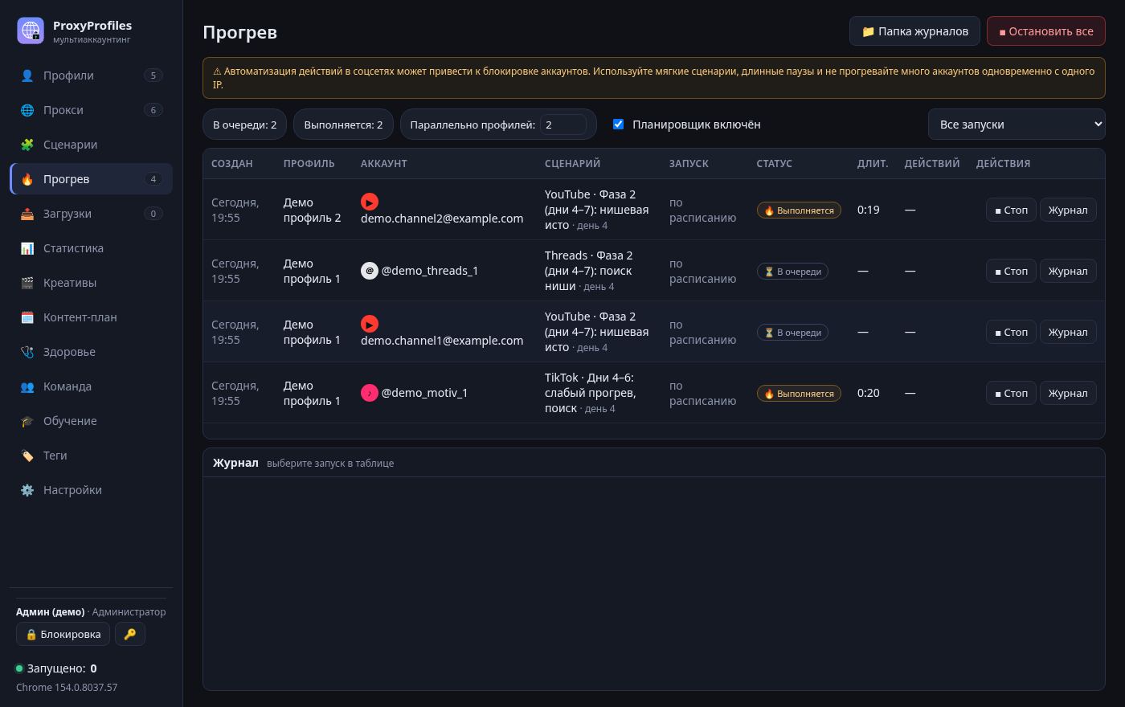Click the Выполняется: 2 counter pill

tap(344, 125)
